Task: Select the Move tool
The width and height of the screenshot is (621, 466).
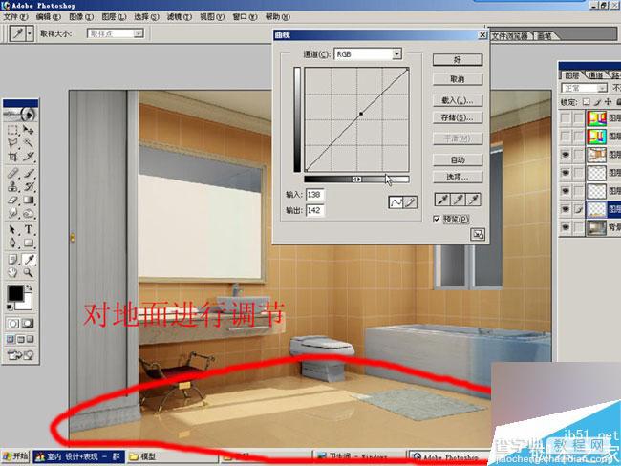Action: [x=28, y=130]
